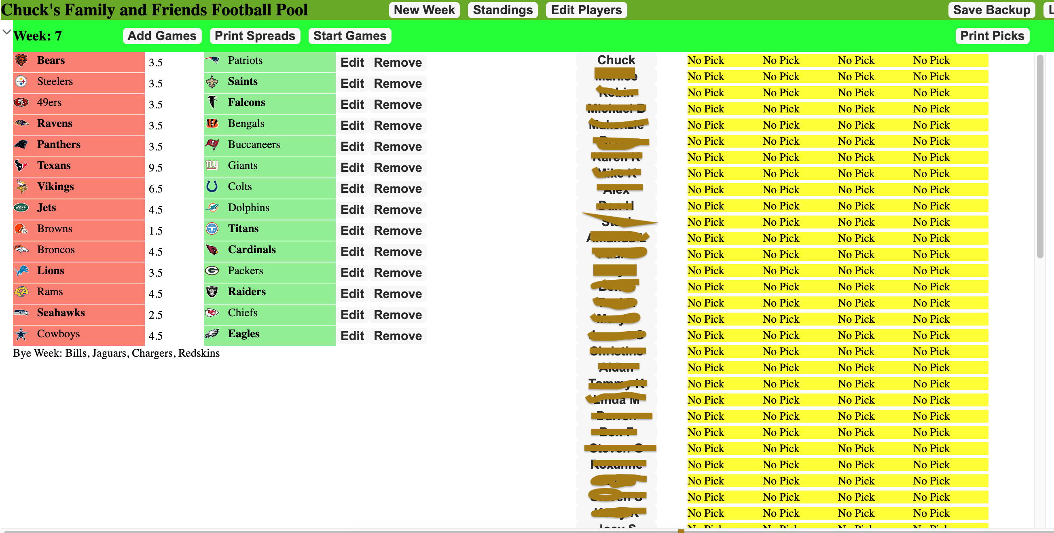Click the Seahawks 2.5 spread value
The height and width of the screenshot is (533, 1054).
[155, 315]
